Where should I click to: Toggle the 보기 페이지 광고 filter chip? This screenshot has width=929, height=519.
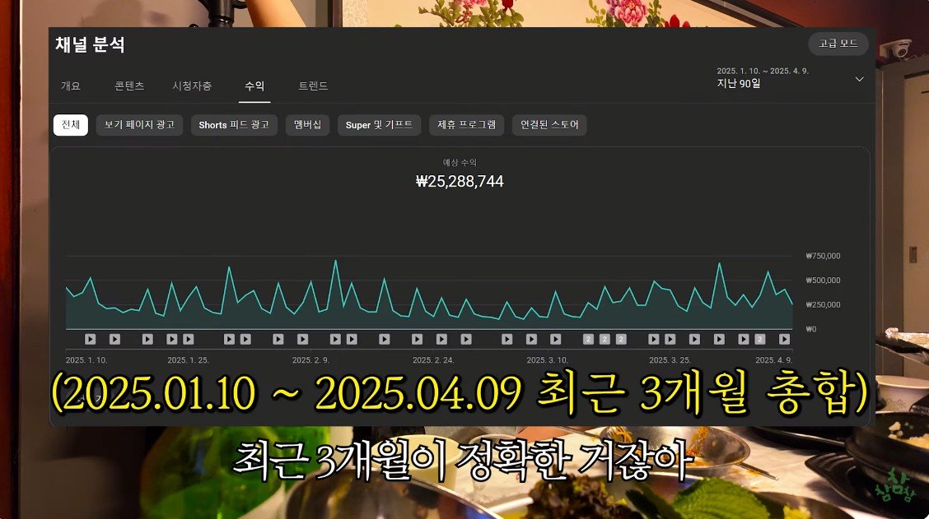point(139,125)
